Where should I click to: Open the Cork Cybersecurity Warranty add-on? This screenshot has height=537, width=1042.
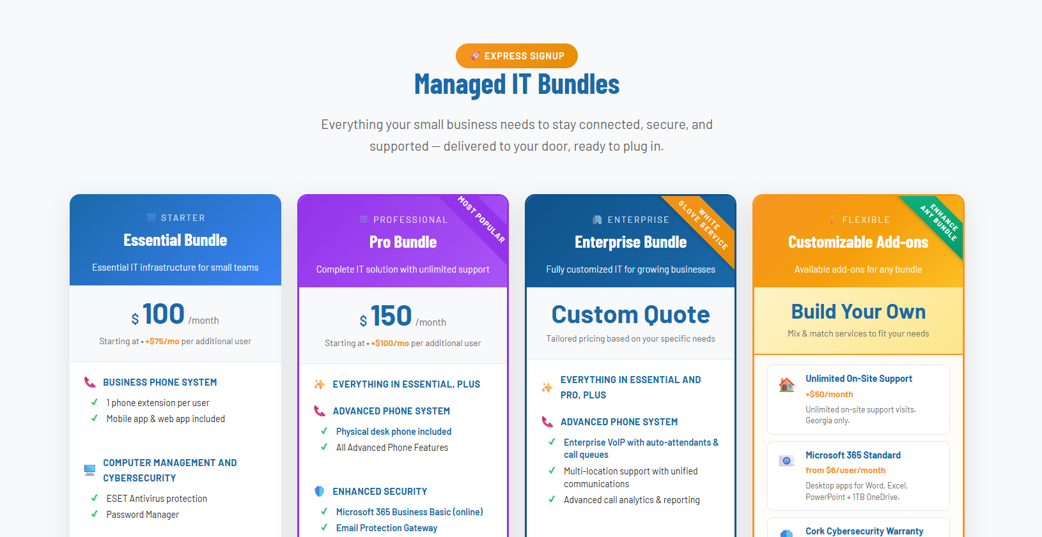tap(858, 527)
